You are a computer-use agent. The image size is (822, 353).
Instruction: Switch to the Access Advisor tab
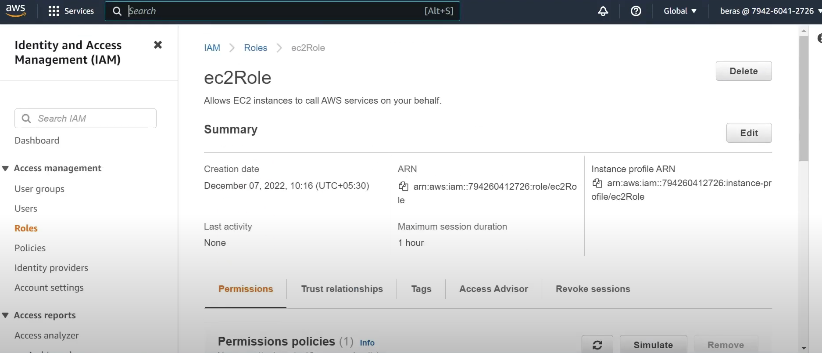click(493, 289)
